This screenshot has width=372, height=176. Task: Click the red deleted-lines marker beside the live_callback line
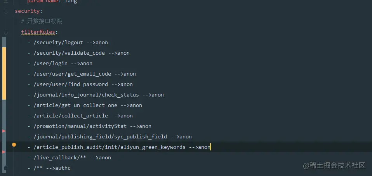coord(4,152)
